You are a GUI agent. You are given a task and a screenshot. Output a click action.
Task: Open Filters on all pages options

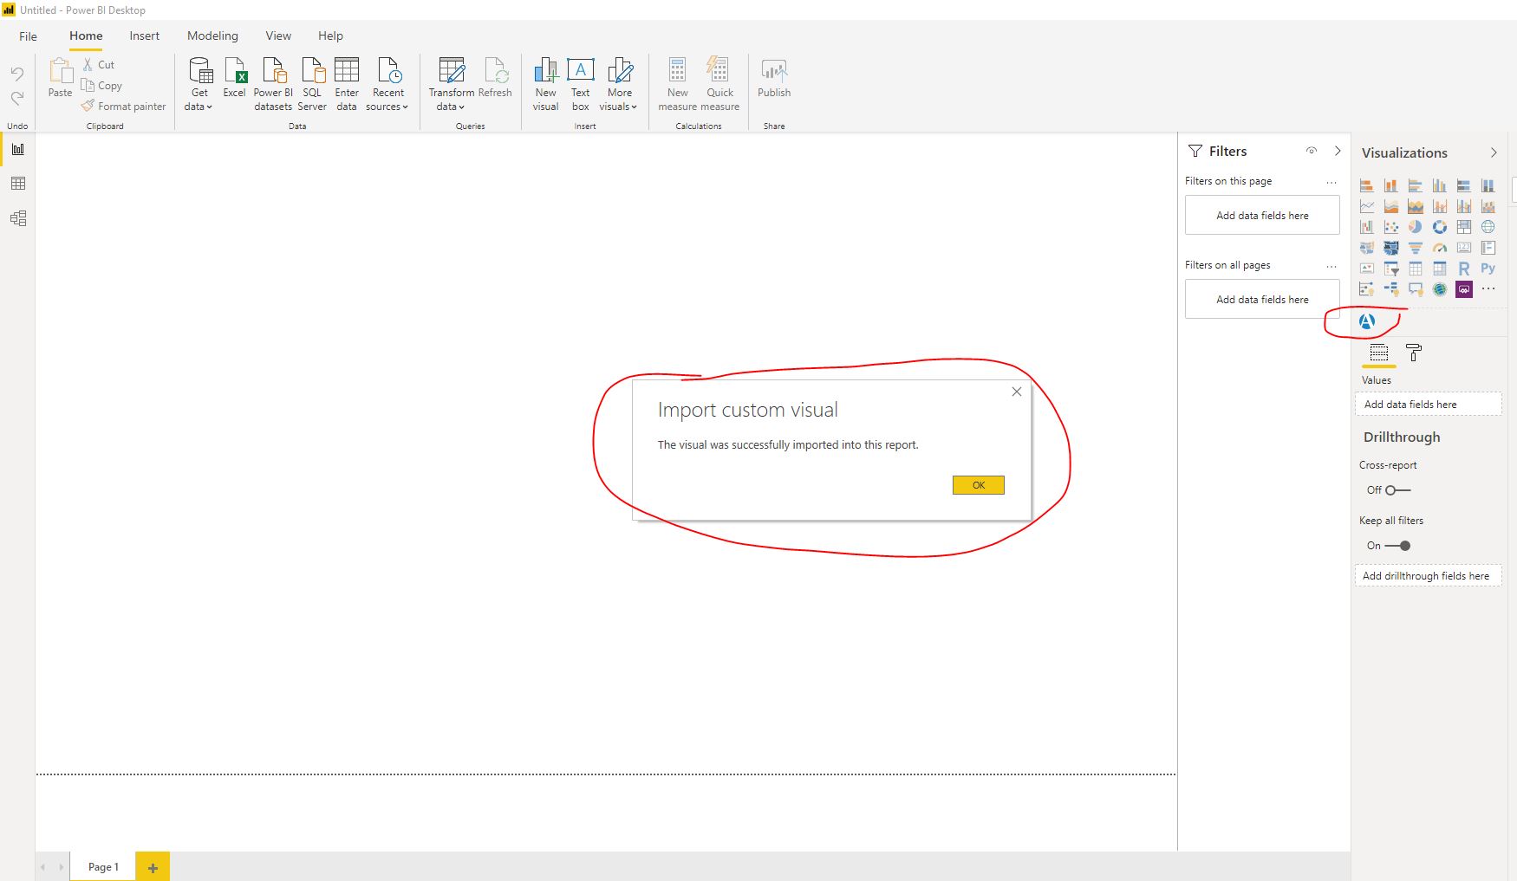1331,266
